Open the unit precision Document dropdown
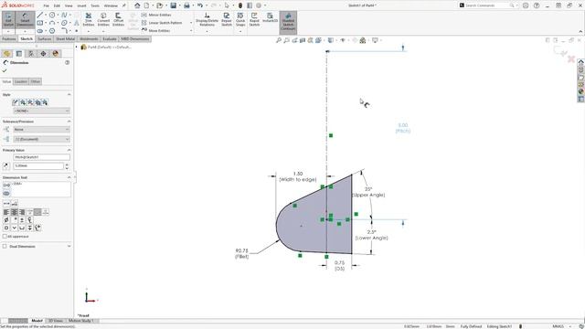Image resolution: width=585 pixels, height=329 pixels. [41, 139]
